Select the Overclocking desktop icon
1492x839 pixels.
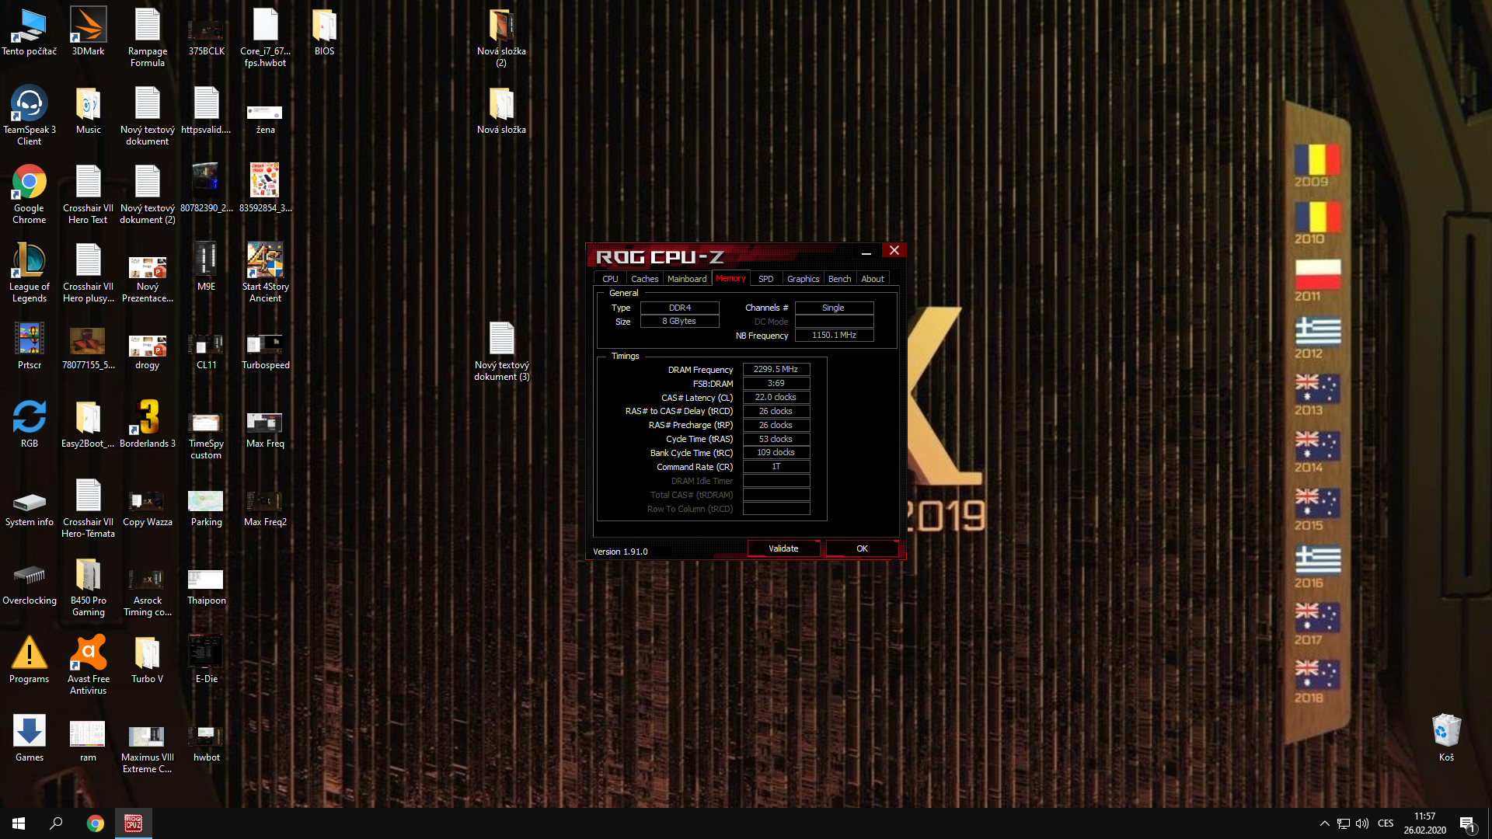click(30, 585)
